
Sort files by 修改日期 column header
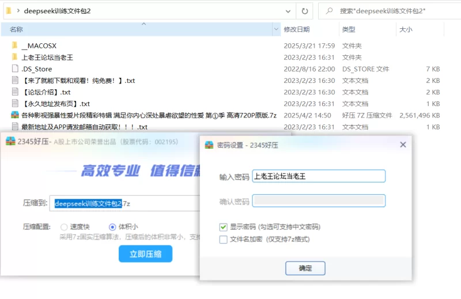297,29
